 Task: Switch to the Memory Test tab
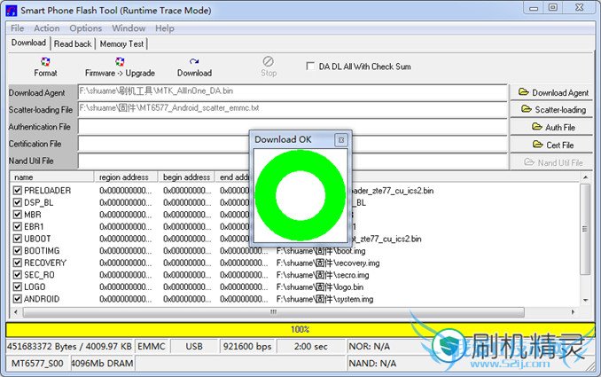click(x=121, y=43)
